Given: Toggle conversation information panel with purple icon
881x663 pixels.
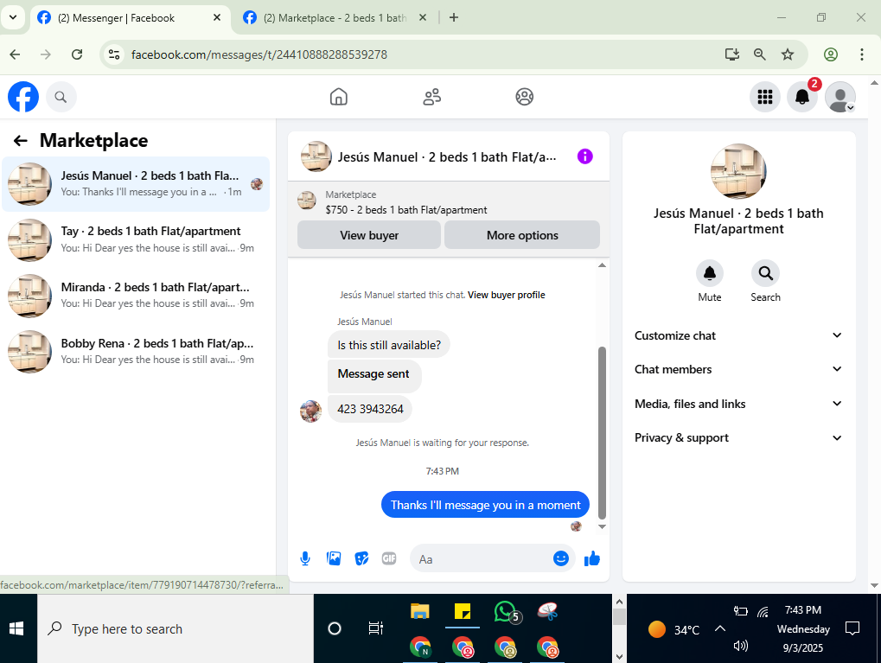Looking at the screenshot, I should (x=585, y=156).
